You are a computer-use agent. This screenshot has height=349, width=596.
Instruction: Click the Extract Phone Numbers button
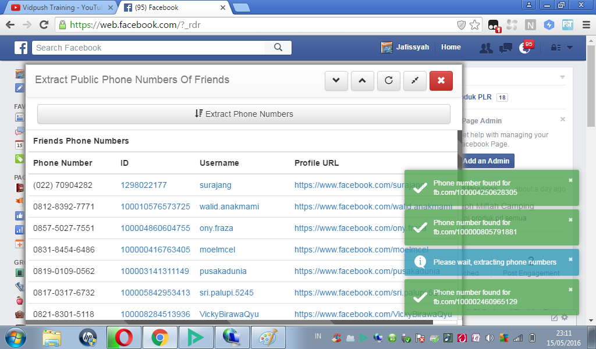(x=244, y=114)
